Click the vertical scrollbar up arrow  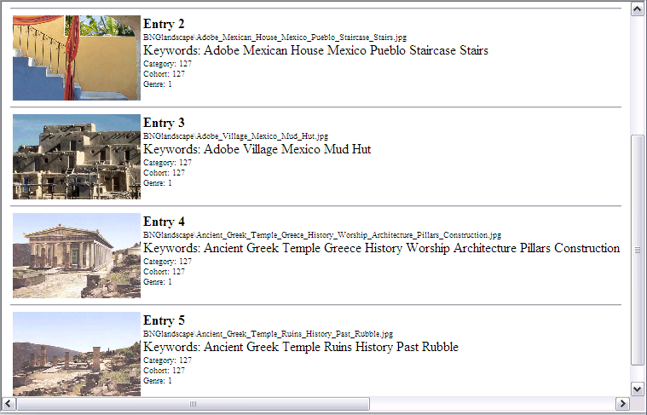coord(637,9)
